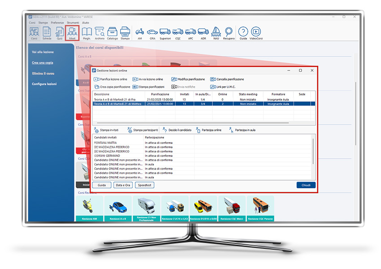This screenshot has height=269, width=381.
Task: Open the Strumenti menu
Action: 73,22
